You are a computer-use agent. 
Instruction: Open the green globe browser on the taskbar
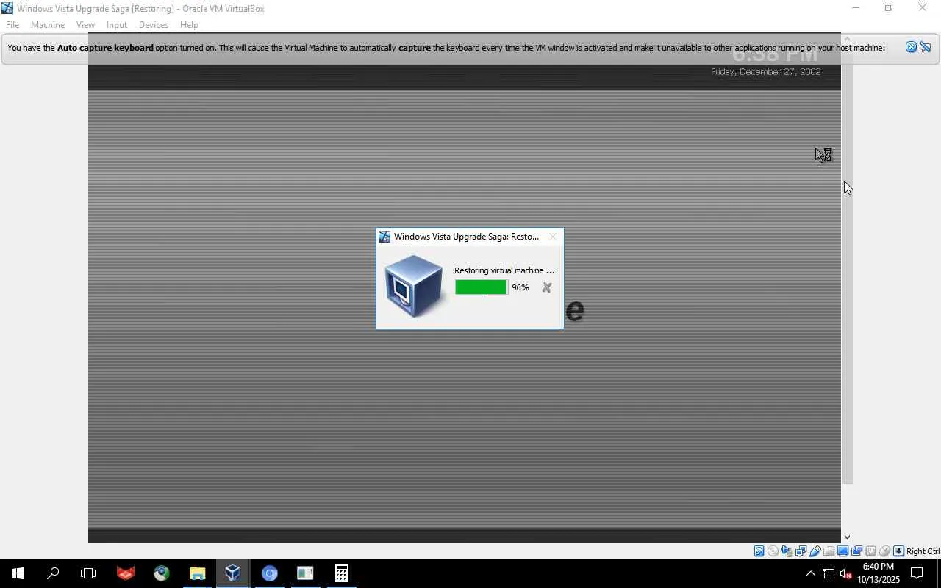point(162,573)
